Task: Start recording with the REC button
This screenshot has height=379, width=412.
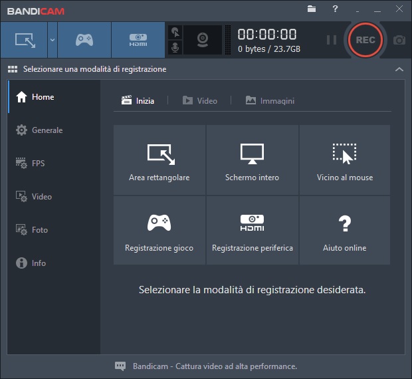Action: click(365, 40)
